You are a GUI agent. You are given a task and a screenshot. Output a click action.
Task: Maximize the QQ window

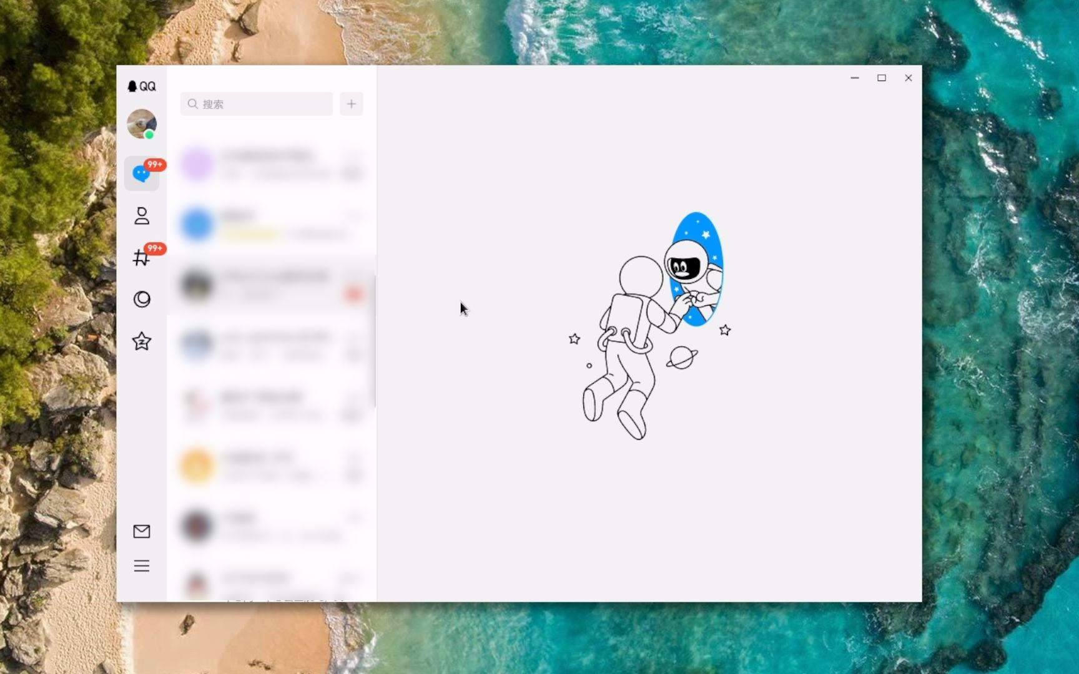coord(882,78)
